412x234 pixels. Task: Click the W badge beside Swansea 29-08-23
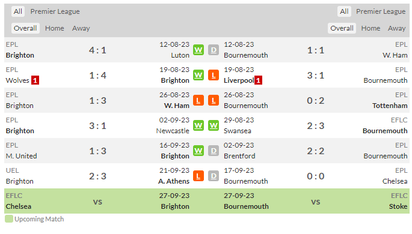click(x=214, y=125)
